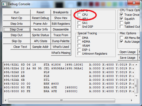Select the RTL trace line
This screenshot has height=106, width=142.
coord(69,80)
